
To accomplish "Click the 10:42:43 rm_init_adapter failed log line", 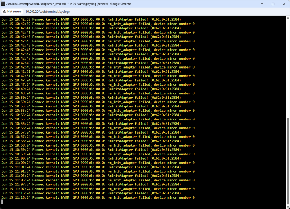I will point(98,41).
